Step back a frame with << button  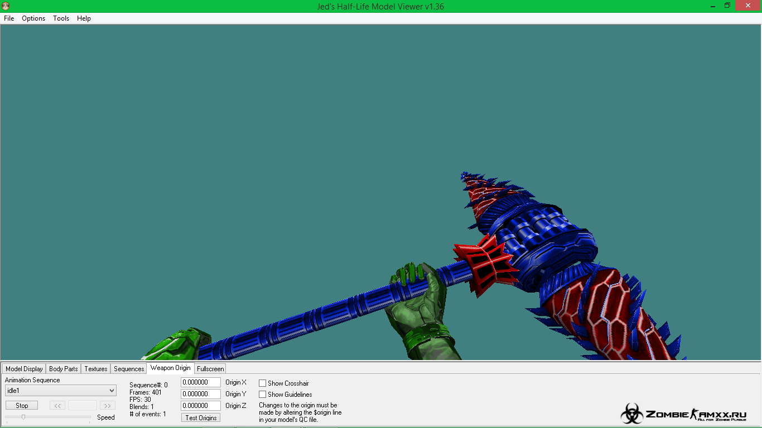point(57,406)
